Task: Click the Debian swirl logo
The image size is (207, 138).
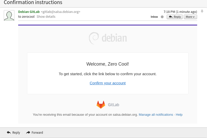Action: [x=94, y=38]
